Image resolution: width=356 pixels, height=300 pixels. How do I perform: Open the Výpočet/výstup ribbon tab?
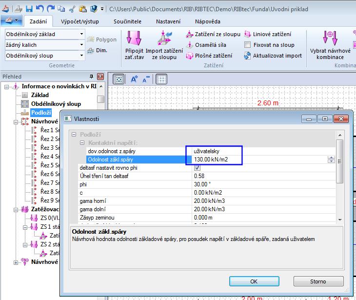click(79, 21)
